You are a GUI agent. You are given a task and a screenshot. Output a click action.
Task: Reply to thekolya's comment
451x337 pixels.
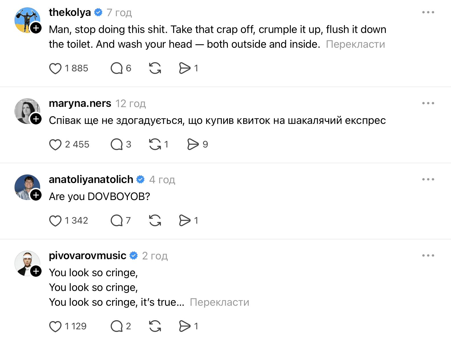tap(116, 68)
